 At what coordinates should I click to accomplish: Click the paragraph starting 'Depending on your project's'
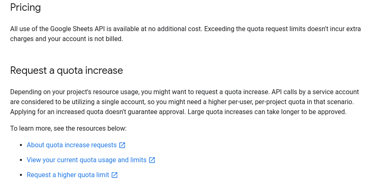tap(185, 102)
